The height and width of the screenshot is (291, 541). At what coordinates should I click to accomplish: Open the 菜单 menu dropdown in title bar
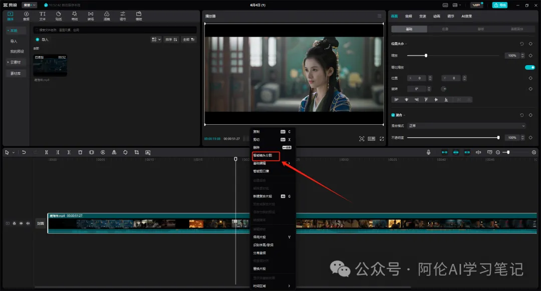coord(29,5)
